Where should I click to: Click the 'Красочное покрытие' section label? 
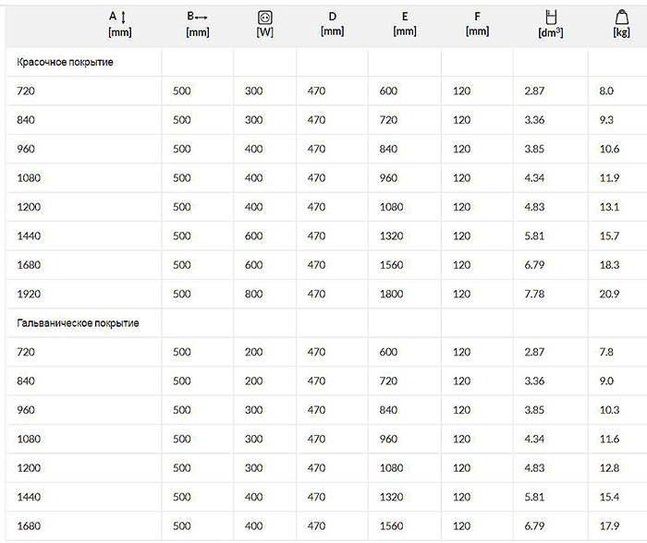(66, 62)
